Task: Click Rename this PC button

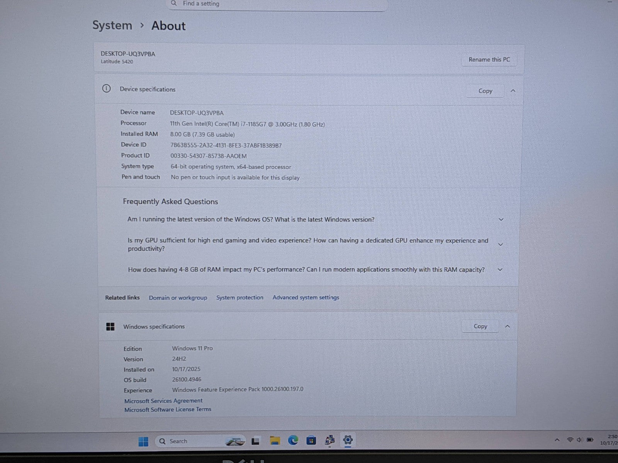Action: [x=489, y=59]
